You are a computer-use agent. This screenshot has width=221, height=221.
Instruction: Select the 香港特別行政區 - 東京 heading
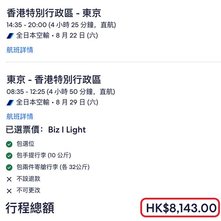point(54,14)
